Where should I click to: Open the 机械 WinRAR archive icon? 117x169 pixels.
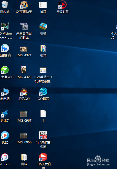coord(43,26)
